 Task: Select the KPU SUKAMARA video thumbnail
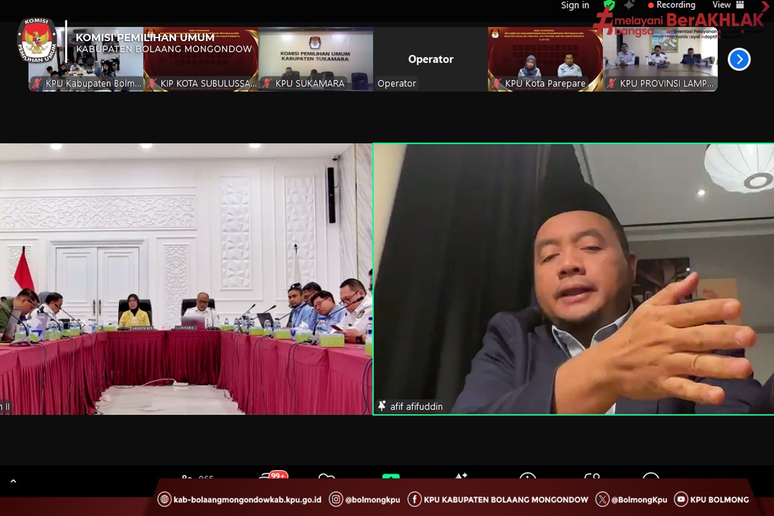[x=316, y=59]
